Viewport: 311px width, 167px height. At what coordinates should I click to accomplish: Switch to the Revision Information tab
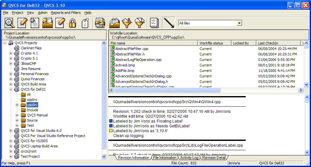(134, 158)
